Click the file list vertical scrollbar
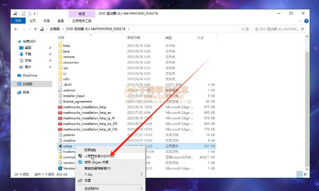The image size is (319, 191). [307, 109]
